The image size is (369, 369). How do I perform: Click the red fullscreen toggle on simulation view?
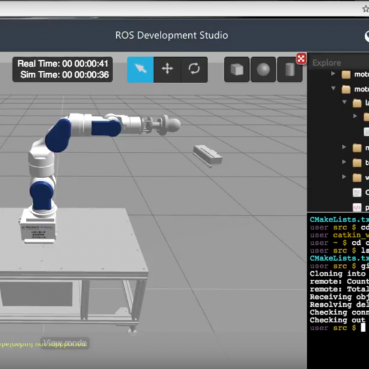(301, 58)
